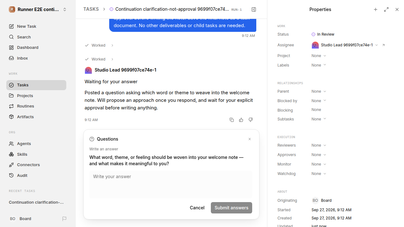The width and height of the screenshot is (404, 227).
Task: Open the Artifacts section
Action: [36, 117]
